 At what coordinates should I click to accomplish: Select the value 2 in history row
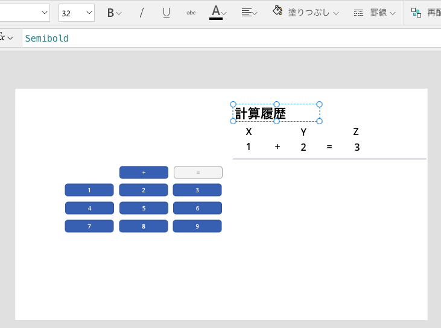coord(303,147)
